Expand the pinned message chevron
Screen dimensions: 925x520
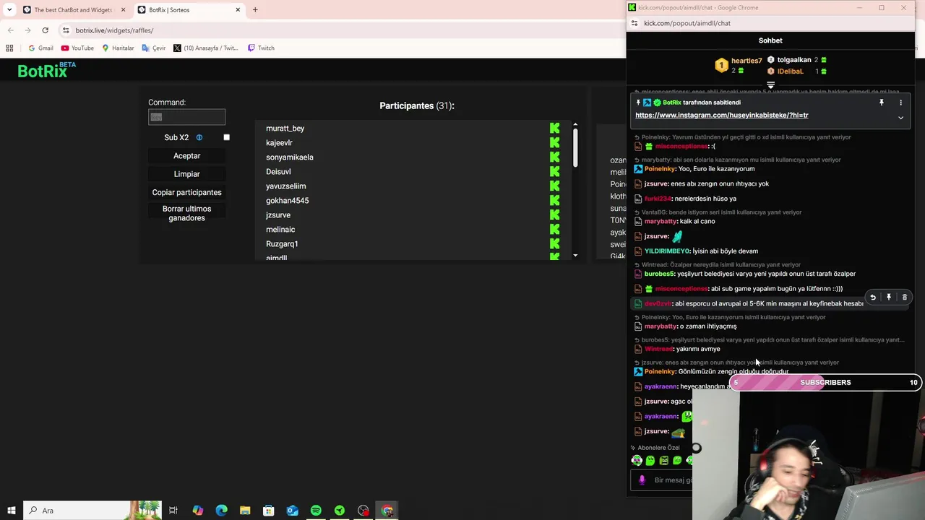(x=900, y=118)
